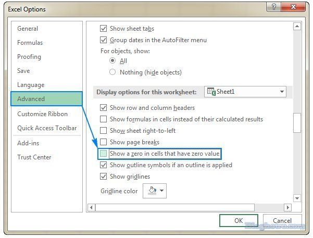
Task: Open the Sheet1 worksheet dropdown
Action: 282,92
